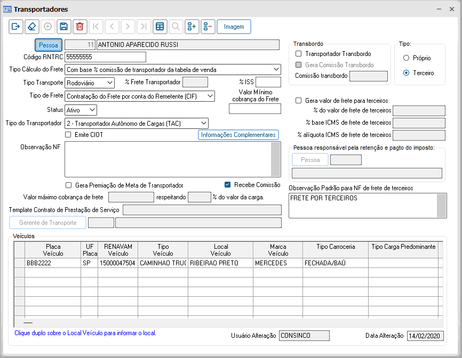
Task: Uncheck the Recebe Comissão checkbox
Action: 228,185
